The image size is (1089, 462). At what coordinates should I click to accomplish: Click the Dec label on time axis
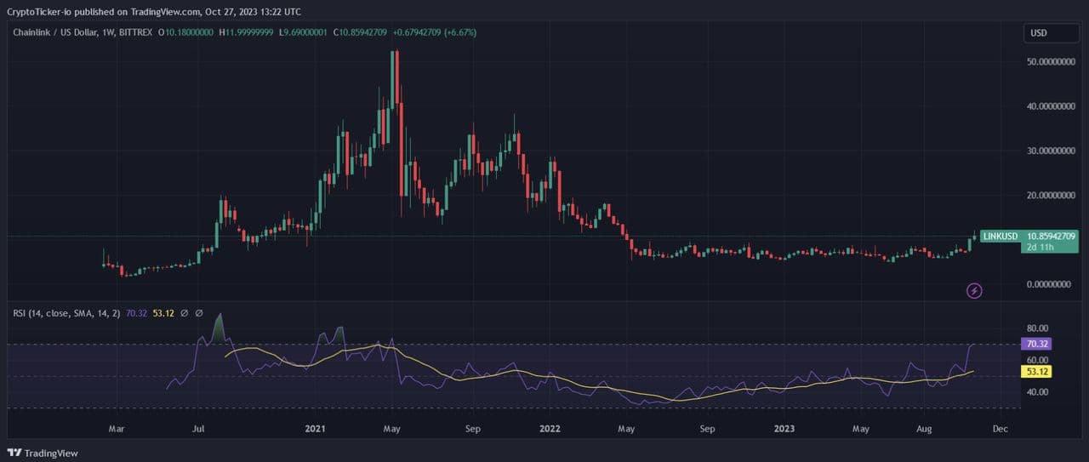(1000, 429)
